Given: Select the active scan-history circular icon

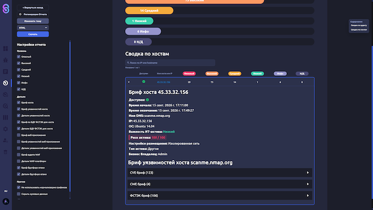Looking at the screenshot, I should 6,83.
